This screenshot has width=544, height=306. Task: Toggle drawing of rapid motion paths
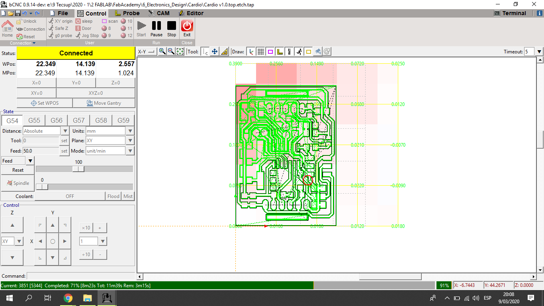(x=299, y=51)
